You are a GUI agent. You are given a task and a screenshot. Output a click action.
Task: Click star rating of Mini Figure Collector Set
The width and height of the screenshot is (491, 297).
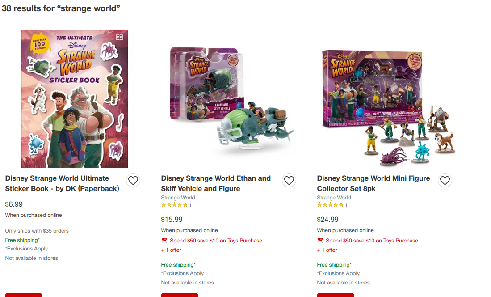click(332, 205)
